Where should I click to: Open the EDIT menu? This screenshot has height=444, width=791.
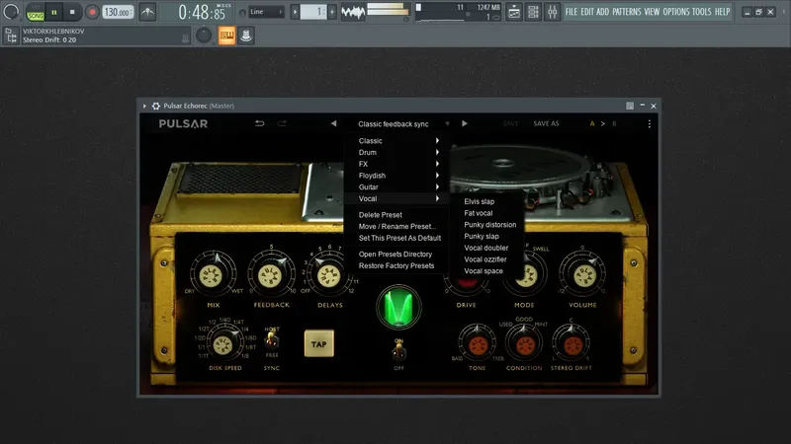tap(587, 12)
